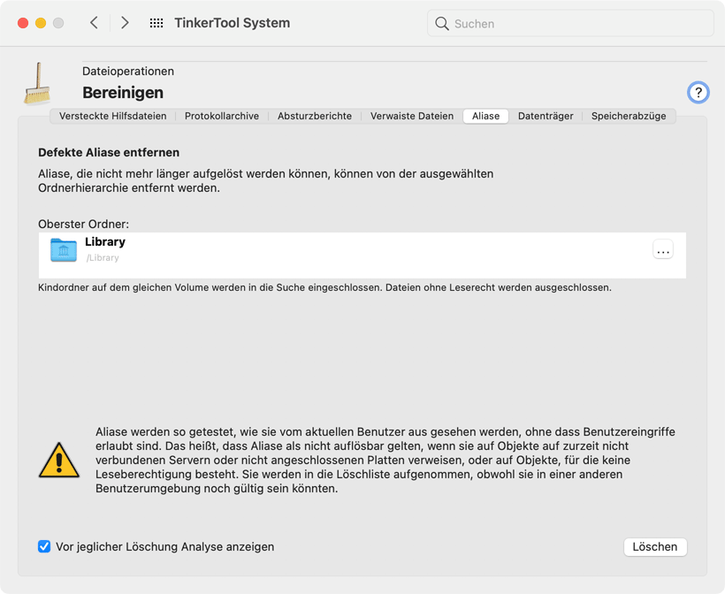Click the broom Bereinigen icon

click(38, 84)
